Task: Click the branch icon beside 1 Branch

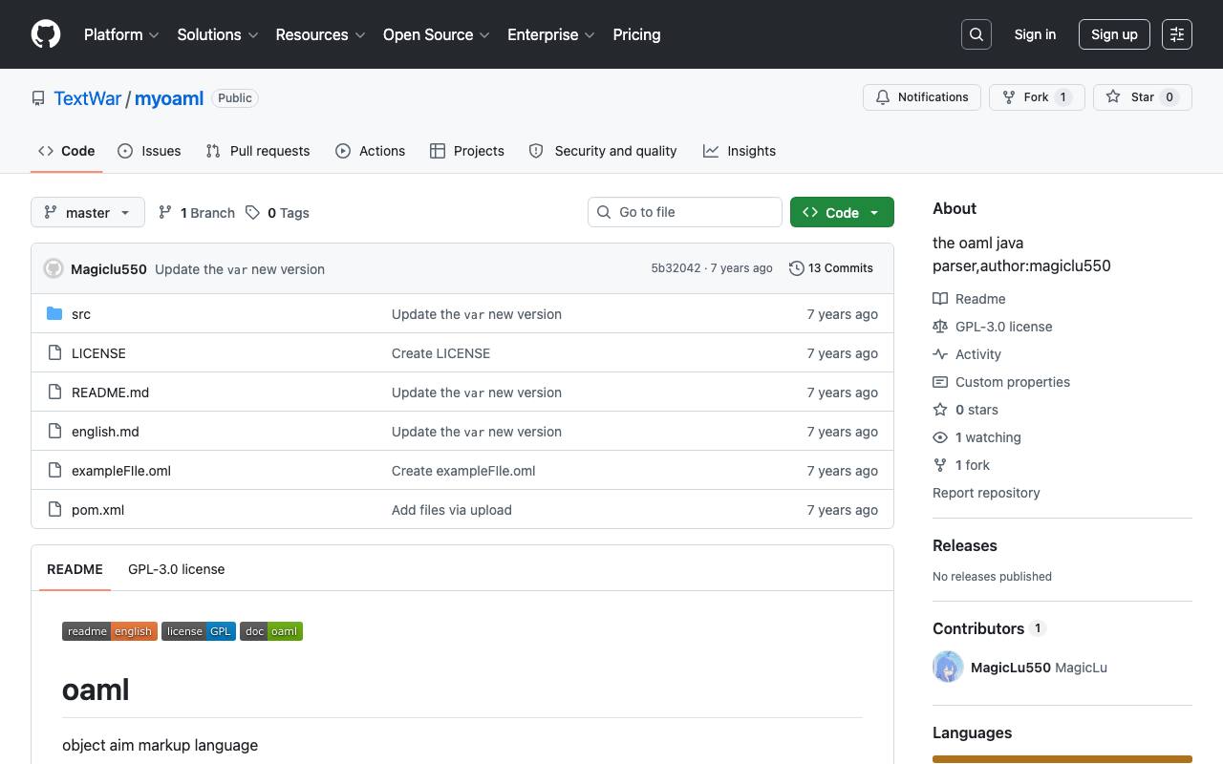Action: [x=165, y=213]
